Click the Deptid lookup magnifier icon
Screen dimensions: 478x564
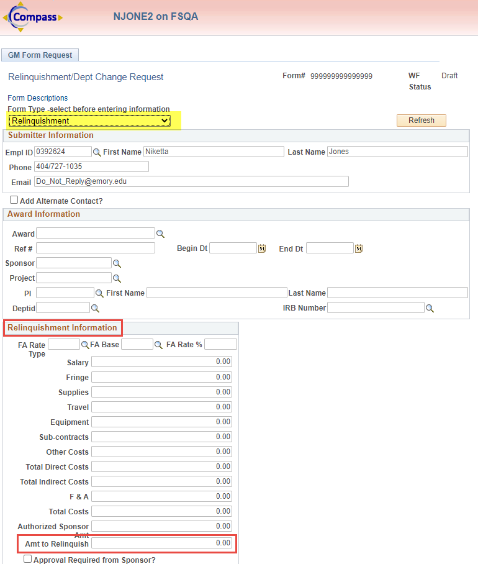(x=95, y=308)
